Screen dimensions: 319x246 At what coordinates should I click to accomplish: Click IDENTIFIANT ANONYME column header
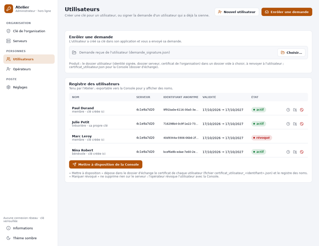[181, 97]
